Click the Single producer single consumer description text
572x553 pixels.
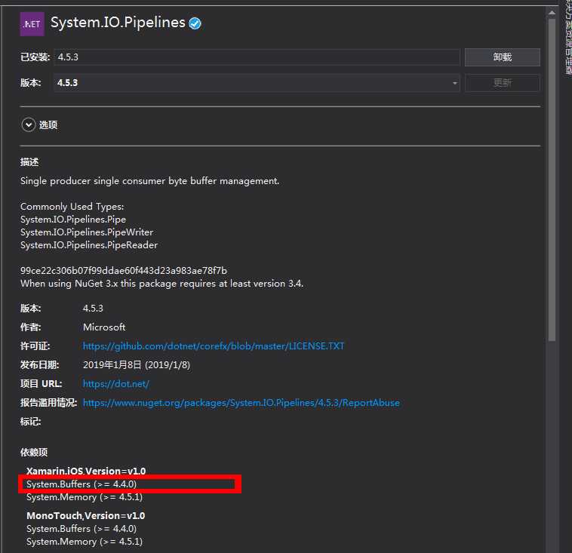150,181
